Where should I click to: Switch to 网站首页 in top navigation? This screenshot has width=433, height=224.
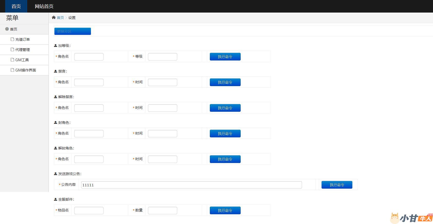(x=44, y=6)
